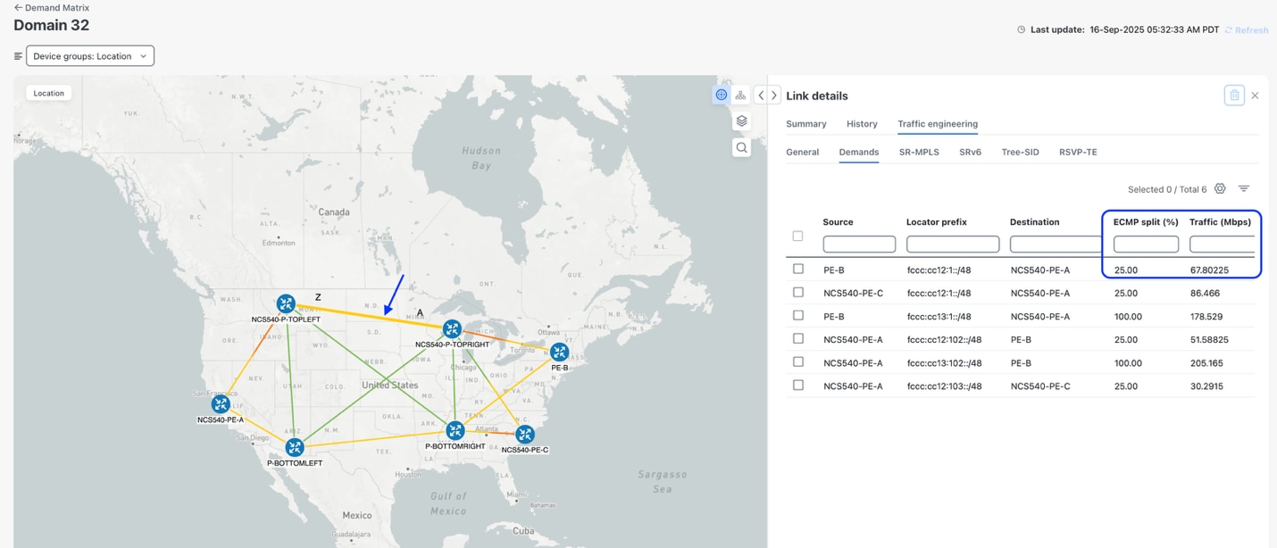The width and height of the screenshot is (1277, 548).
Task: Open the RSVP-TE sub-tab
Action: coord(1078,152)
